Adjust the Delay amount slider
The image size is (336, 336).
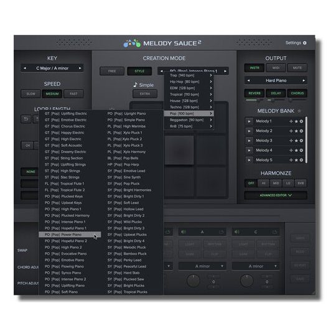click(276, 100)
